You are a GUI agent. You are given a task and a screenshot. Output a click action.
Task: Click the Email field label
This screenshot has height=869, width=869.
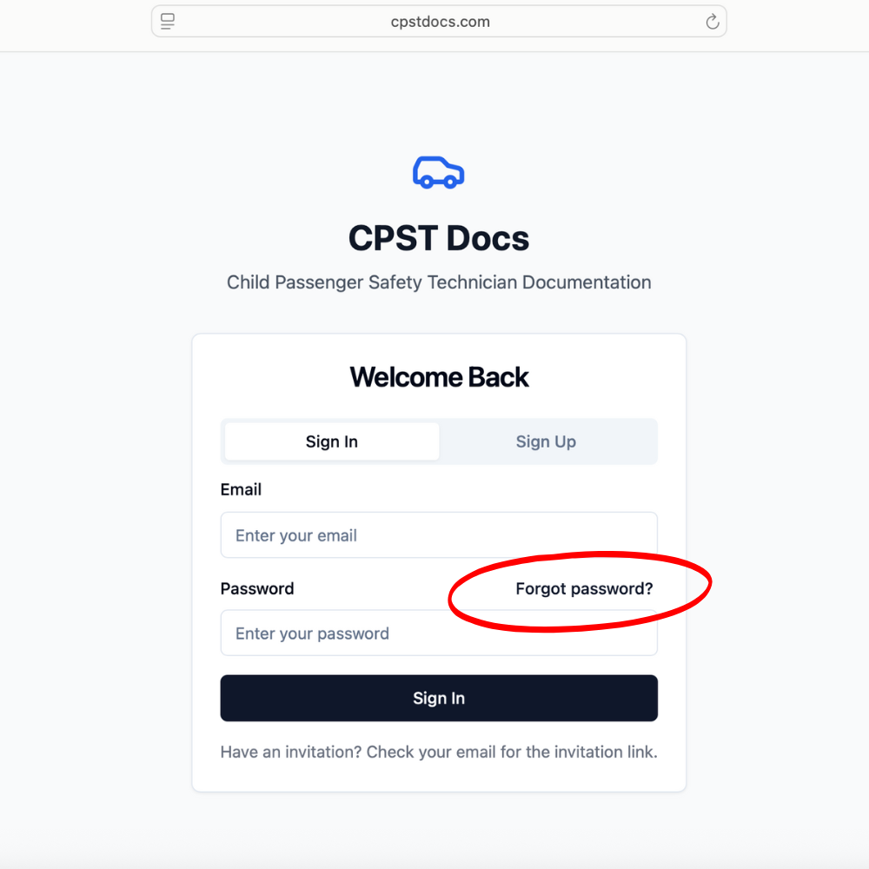241,489
